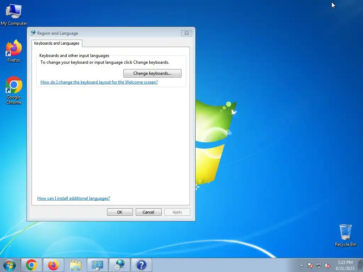Click Cancel in Region and Language
Screen dimensions: 363x272
point(149,212)
